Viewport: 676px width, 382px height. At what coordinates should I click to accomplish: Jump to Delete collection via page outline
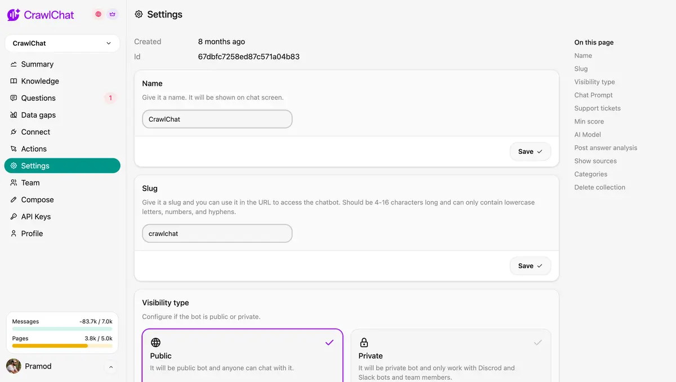(x=599, y=186)
